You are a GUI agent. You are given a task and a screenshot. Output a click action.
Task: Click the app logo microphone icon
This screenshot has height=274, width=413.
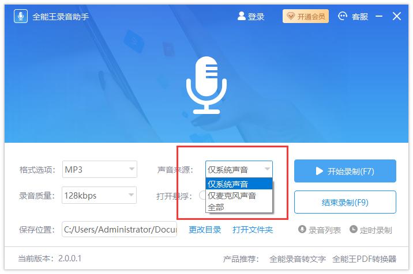pyautogui.click(x=21, y=16)
